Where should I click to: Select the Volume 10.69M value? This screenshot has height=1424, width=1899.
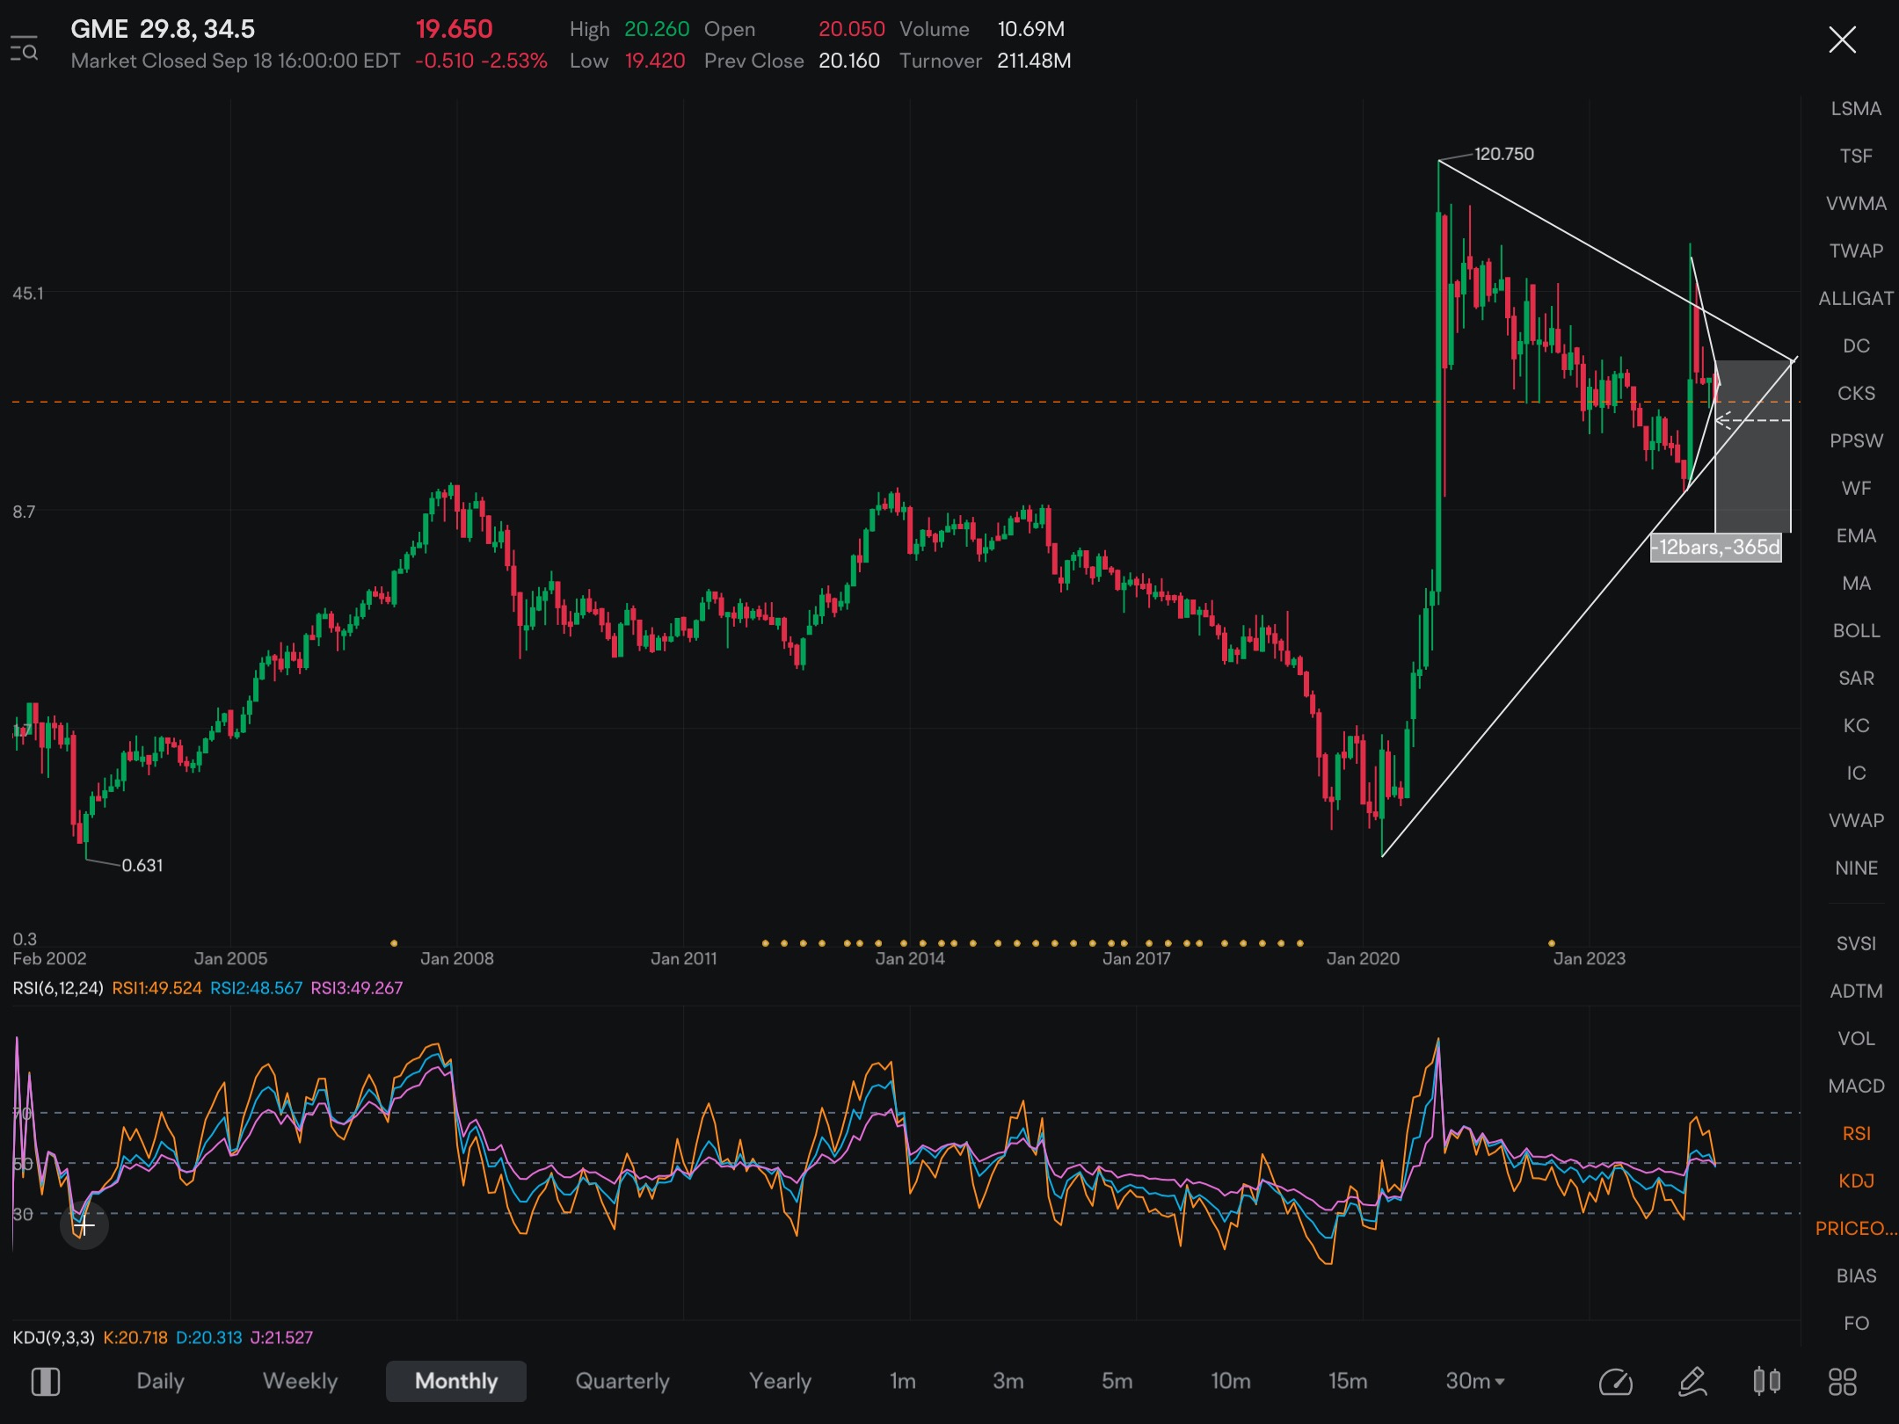click(x=1030, y=29)
